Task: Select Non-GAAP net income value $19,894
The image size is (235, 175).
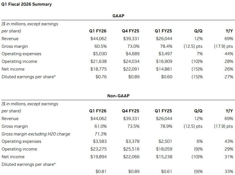Action: (x=98, y=157)
